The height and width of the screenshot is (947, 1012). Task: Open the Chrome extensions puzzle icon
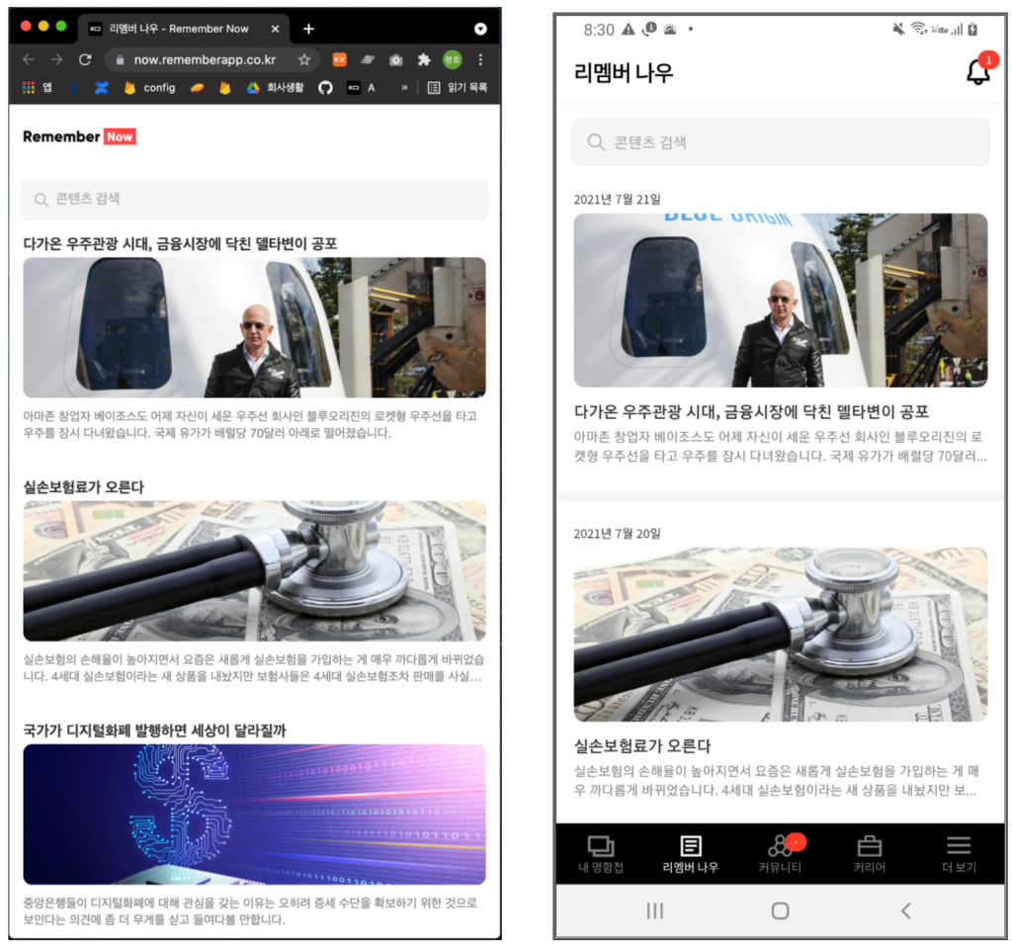(423, 59)
